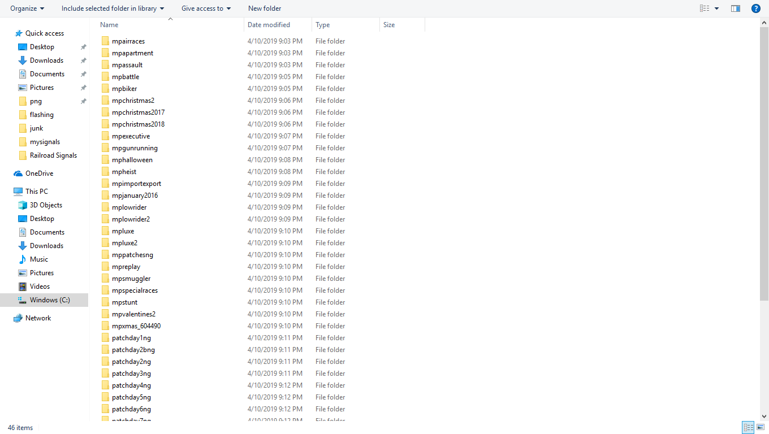The width and height of the screenshot is (769, 434).
Task: Click the change view layout icon
Action: coord(705,8)
